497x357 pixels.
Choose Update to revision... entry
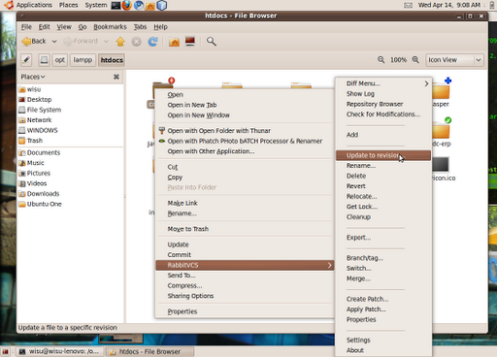(383, 155)
